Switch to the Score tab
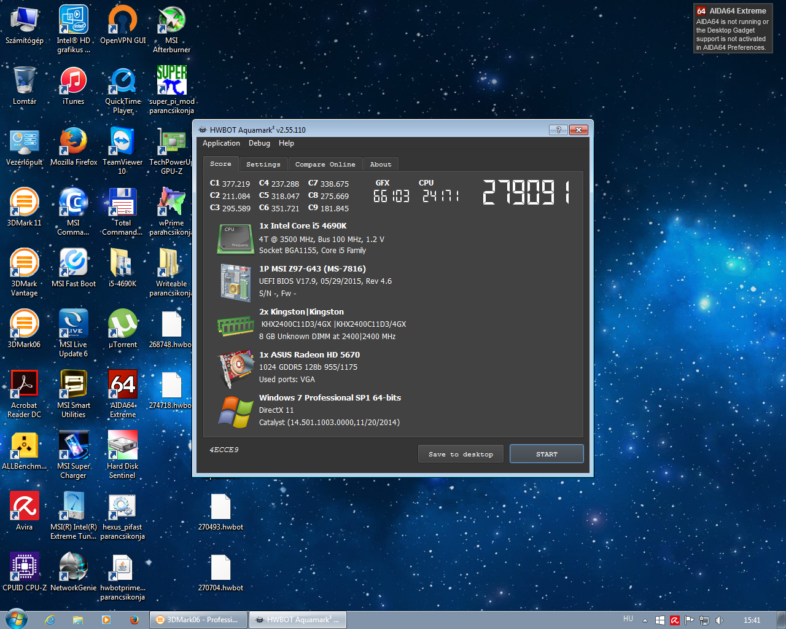This screenshot has width=786, height=629. point(220,164)
